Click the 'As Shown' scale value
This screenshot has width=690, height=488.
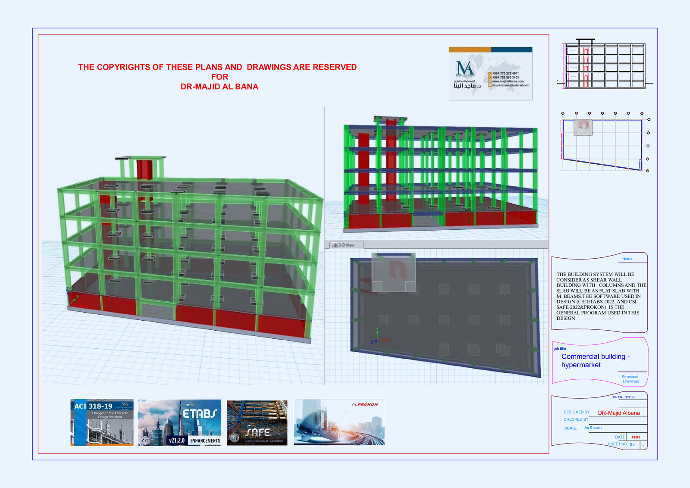(x=593, y=428)
